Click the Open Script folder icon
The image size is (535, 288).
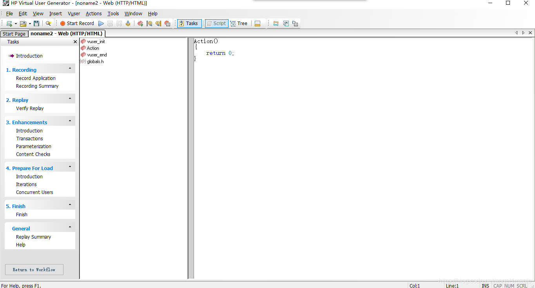point(23,24)
